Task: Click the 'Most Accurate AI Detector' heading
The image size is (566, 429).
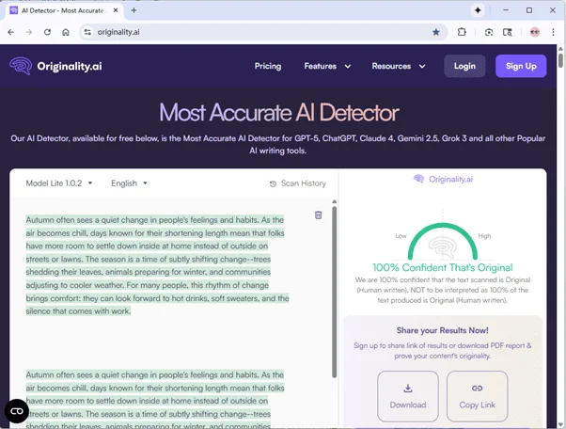Action: (x=278, y=112)
